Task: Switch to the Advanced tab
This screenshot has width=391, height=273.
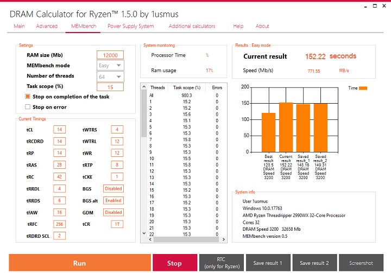Action: [x=47, y=26]
